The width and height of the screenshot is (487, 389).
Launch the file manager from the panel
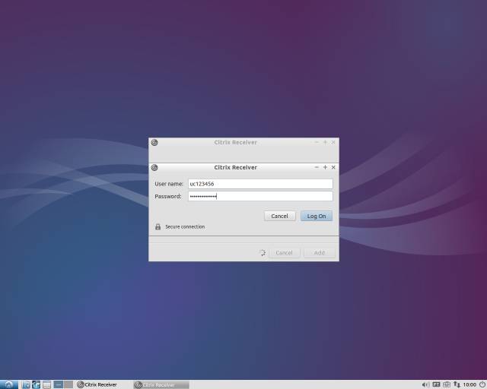(x=26, y=384)
